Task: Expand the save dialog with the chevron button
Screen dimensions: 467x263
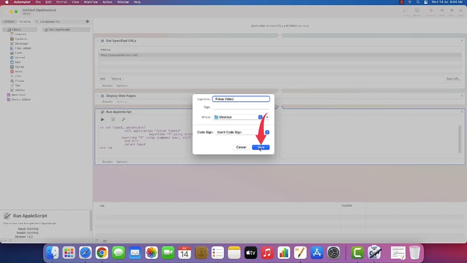Action: point(267,117)
